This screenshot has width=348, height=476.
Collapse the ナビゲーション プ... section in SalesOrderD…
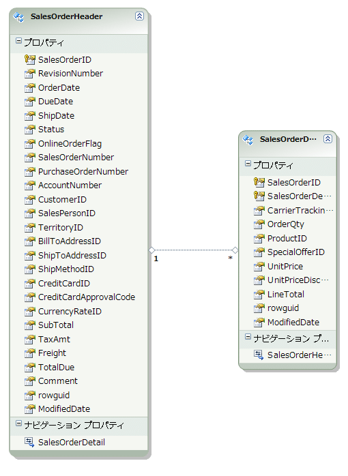(248, 336)
